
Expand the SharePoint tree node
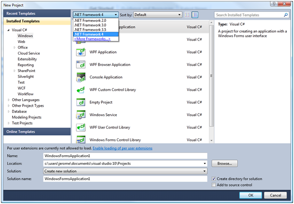[14, 71]
